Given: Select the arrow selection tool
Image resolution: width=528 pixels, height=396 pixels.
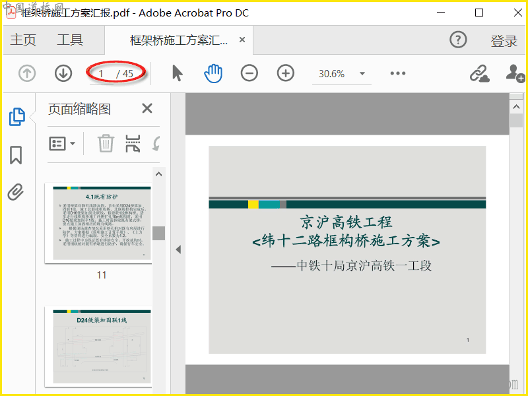Looking at the screenshot, I should pyautogui.click(x=177, y=73).
